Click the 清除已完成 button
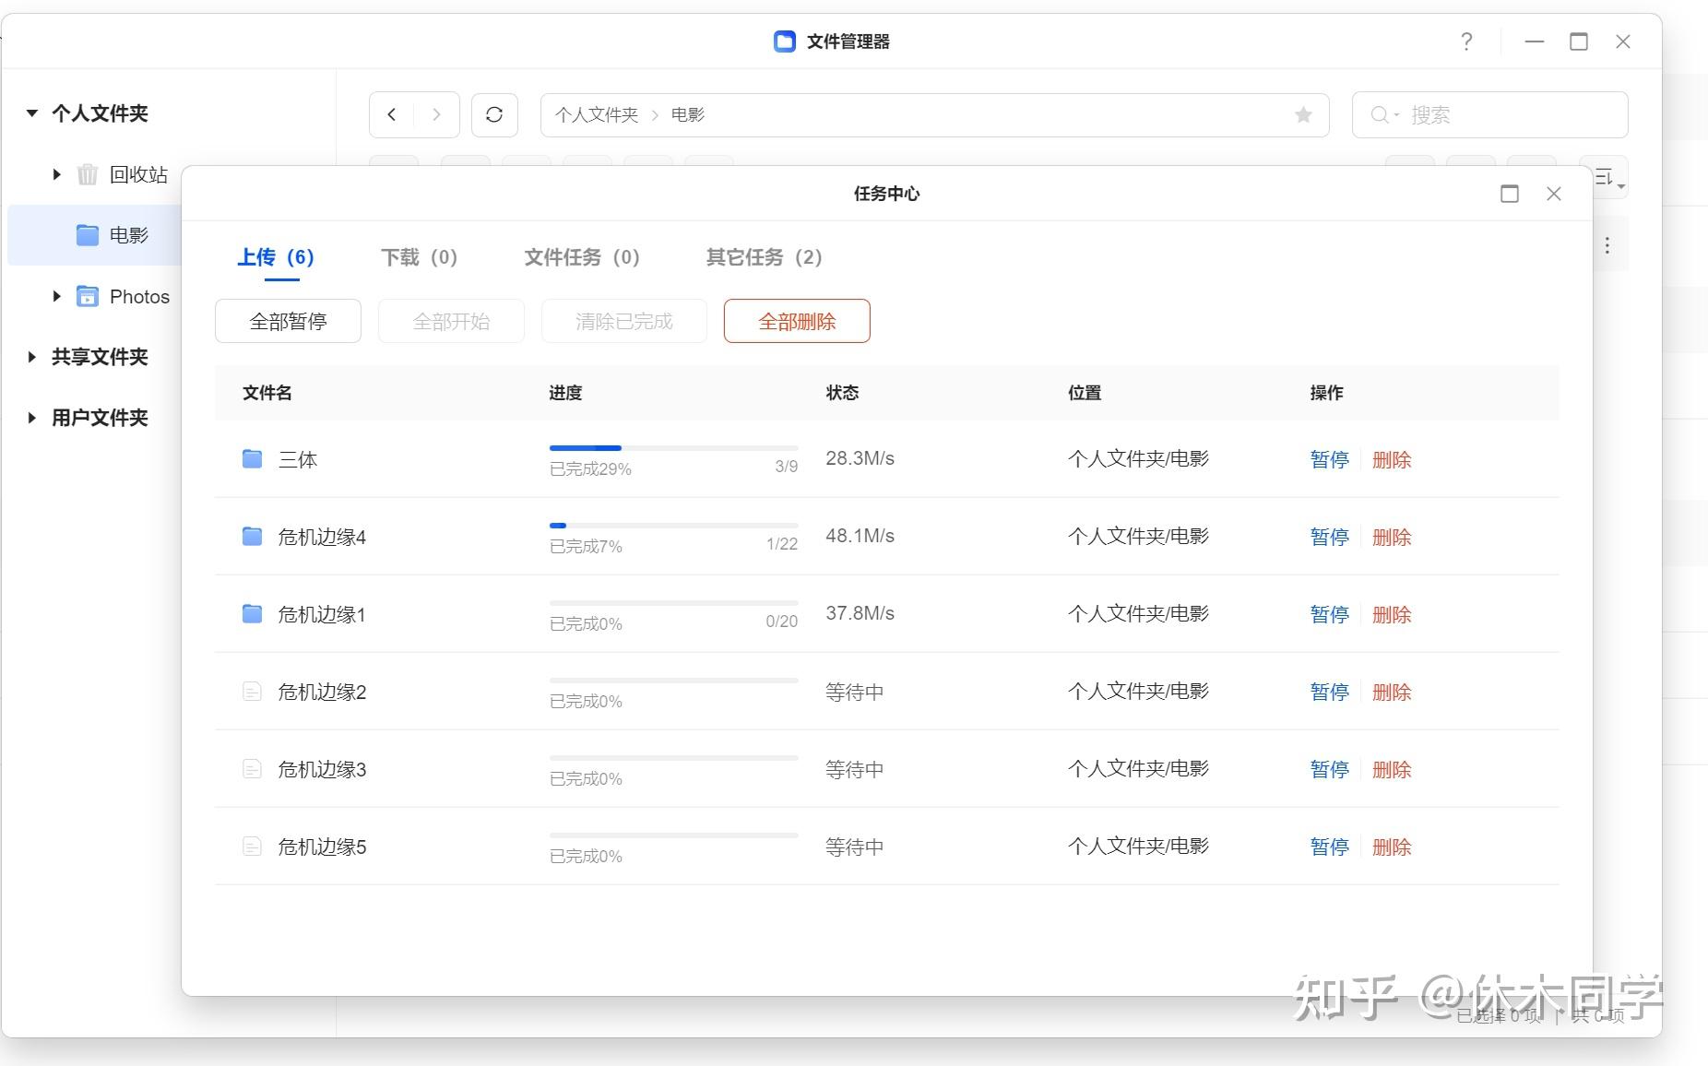Screen dimensions: 1708x1066 (624, 321)
